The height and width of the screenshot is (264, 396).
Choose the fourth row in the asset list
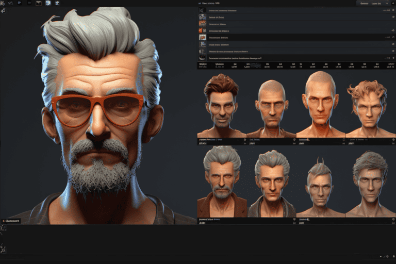[296, 31]
